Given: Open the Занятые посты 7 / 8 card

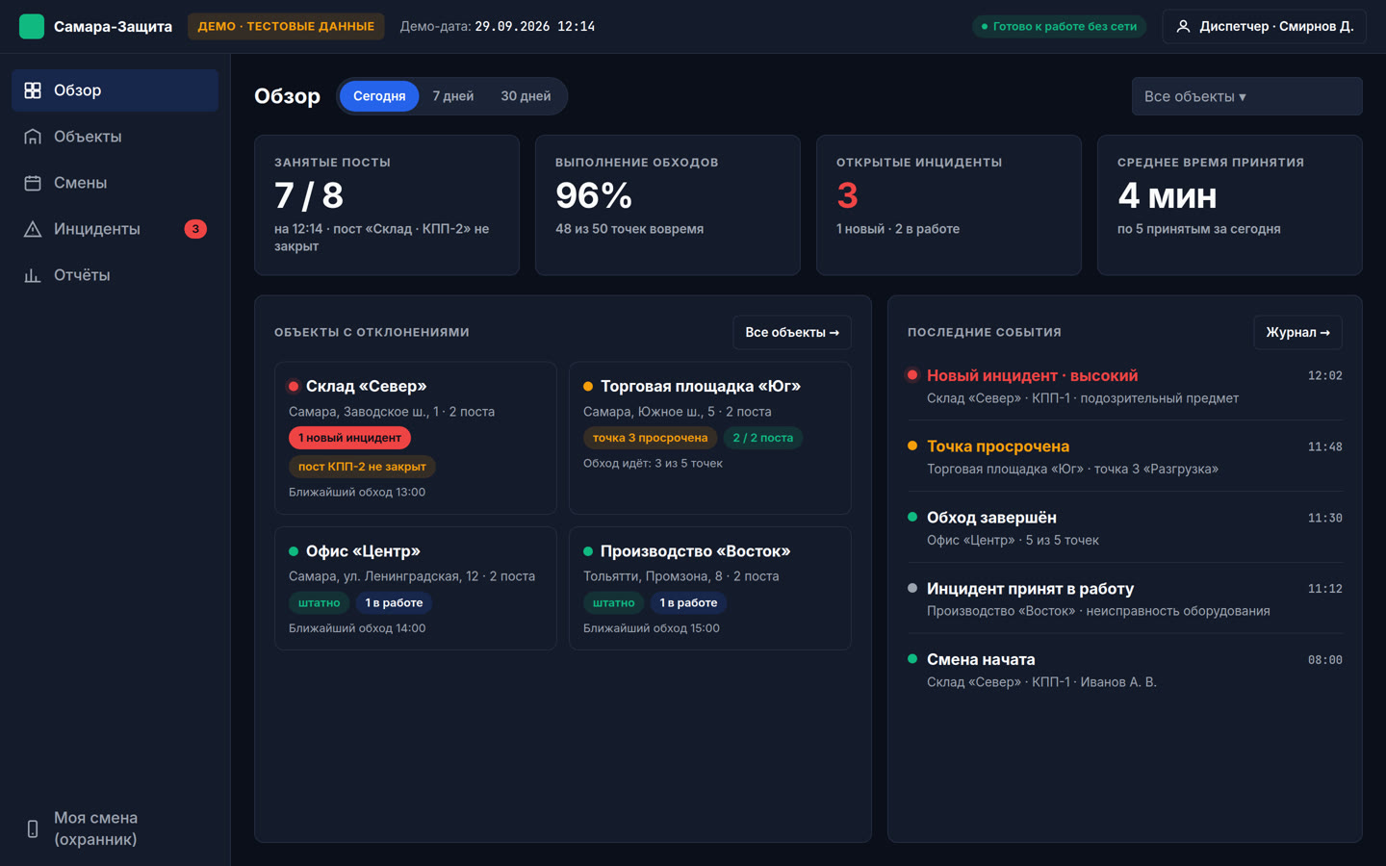Looking at the screenshot, I should pos(387,205).
